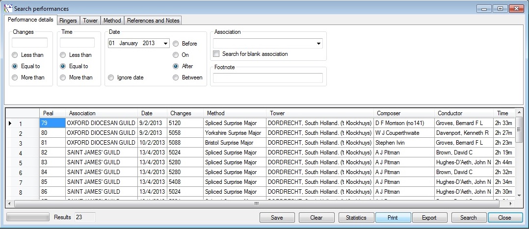Select More than under Time
The image size is (529, 229).
[63, 77]
